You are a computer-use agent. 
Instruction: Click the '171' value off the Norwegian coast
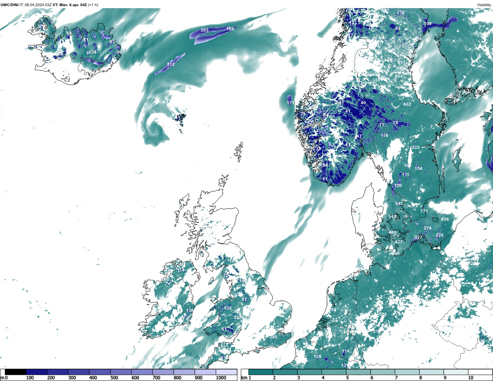coord(290,103)
